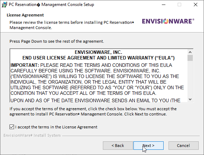Click the EnvisionWare logo in the header
This screenshot has height=155, width=204.
tap(168, 21)
